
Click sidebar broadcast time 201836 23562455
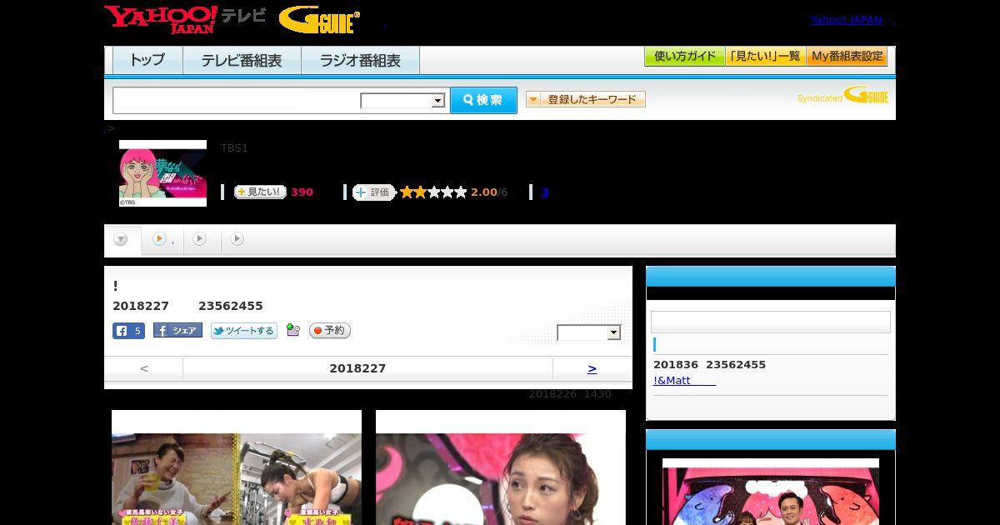click(x=709, y=365)
